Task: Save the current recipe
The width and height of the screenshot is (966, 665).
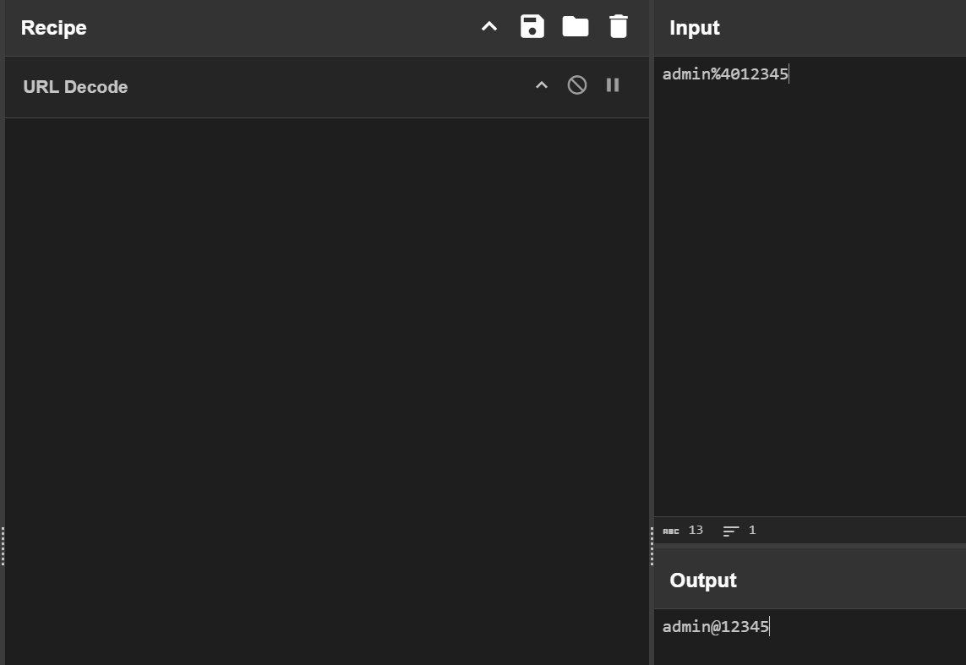Action: tap(532, 26)
